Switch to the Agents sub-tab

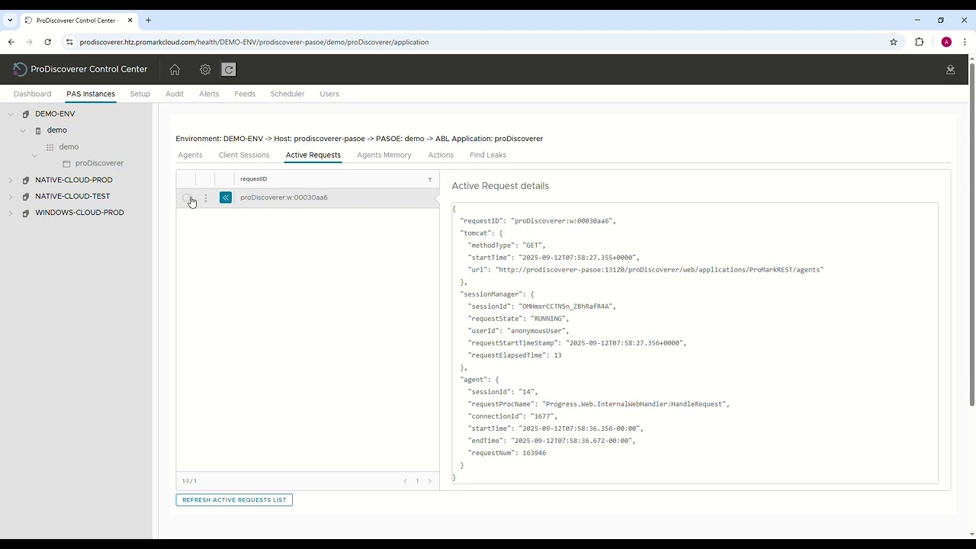coord(190,155)
